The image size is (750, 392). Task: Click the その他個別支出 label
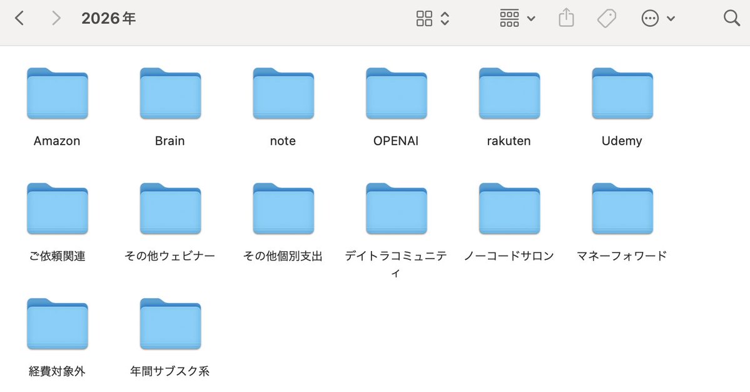[283, 256]
